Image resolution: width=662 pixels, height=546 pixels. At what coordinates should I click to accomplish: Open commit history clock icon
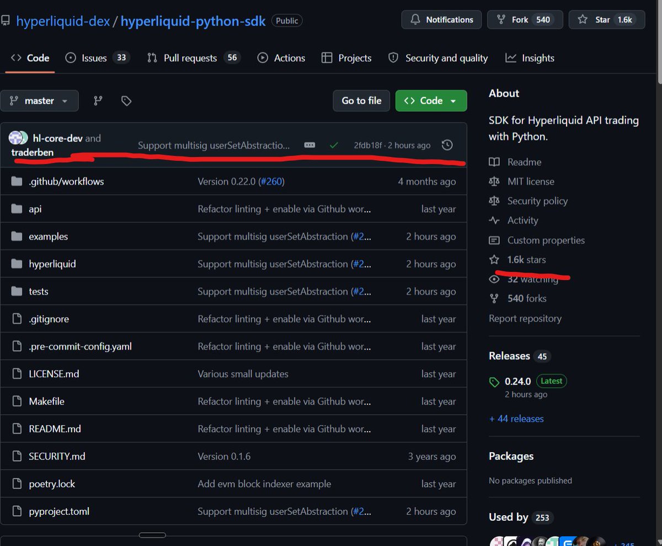click(447, 145)
